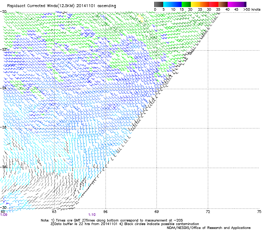Click the legend scale label '25'
The width and height of the screenshot is (262, 230).
(200, 10)
